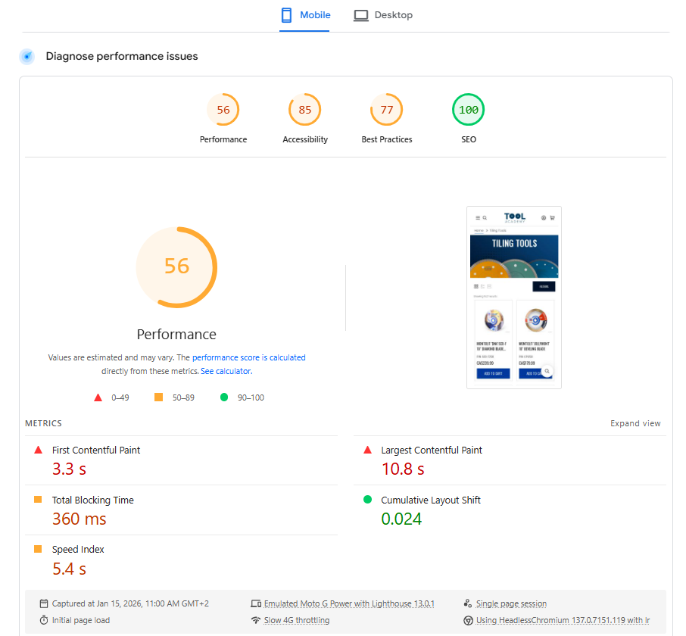Click Expand view for metrics
This screenshot has height=636, width=686.
pos(635,423)
